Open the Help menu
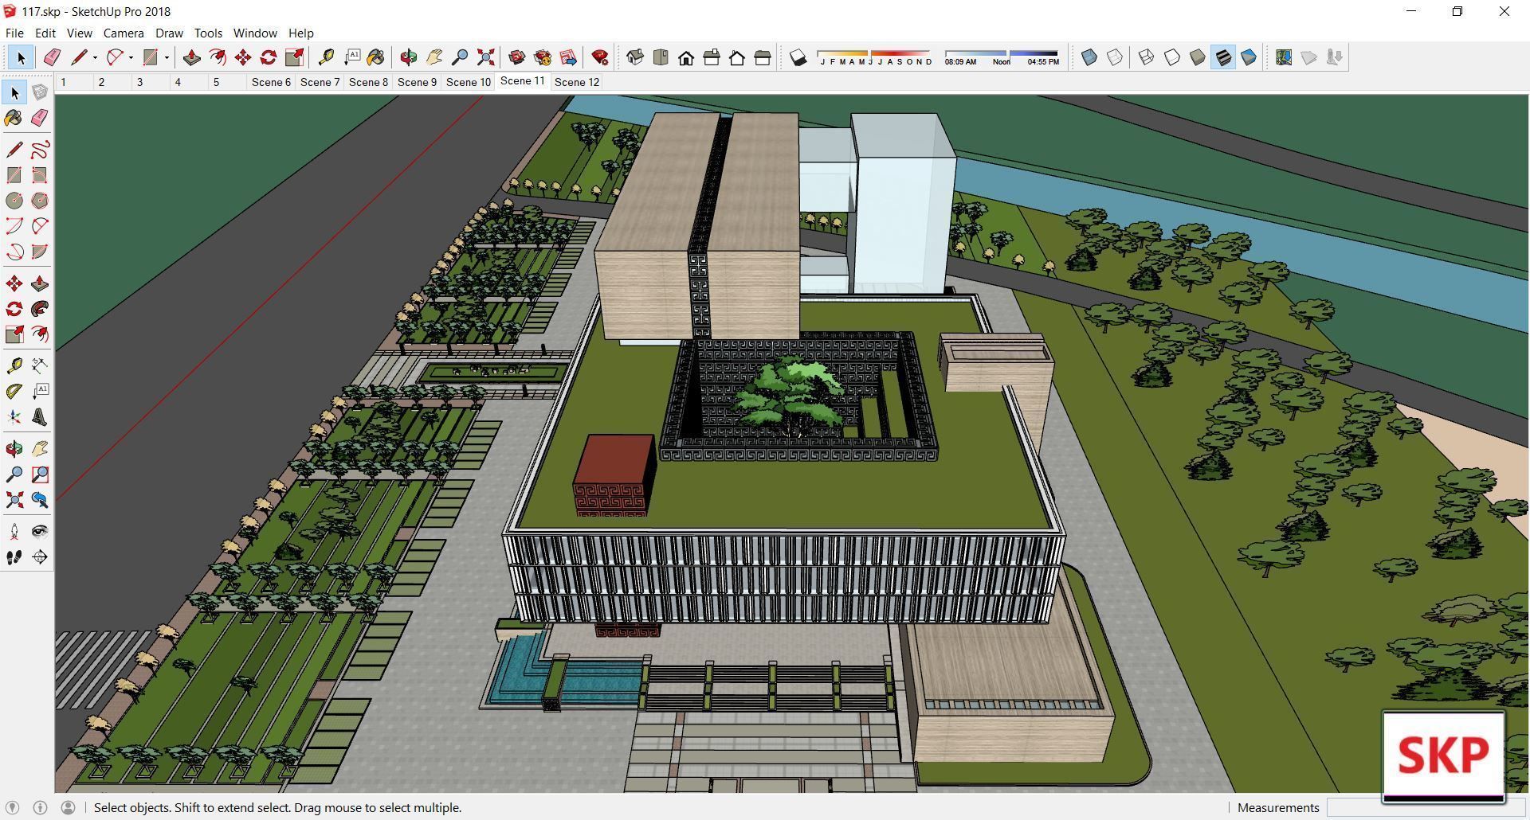 tap(300, 33)
